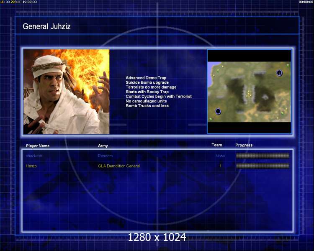The image size is (314, 251).
Task: Click "Combat Cycles begin with Terrorist"
Action: click(159, 97)
